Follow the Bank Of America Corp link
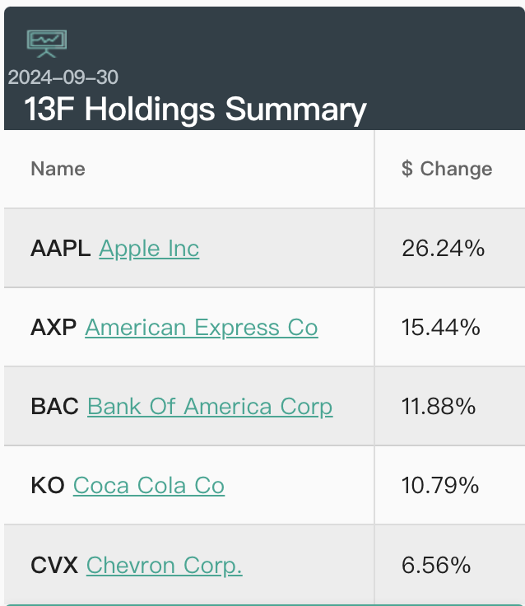The width and height of the screenshot is (525, 606). point(210,407)
